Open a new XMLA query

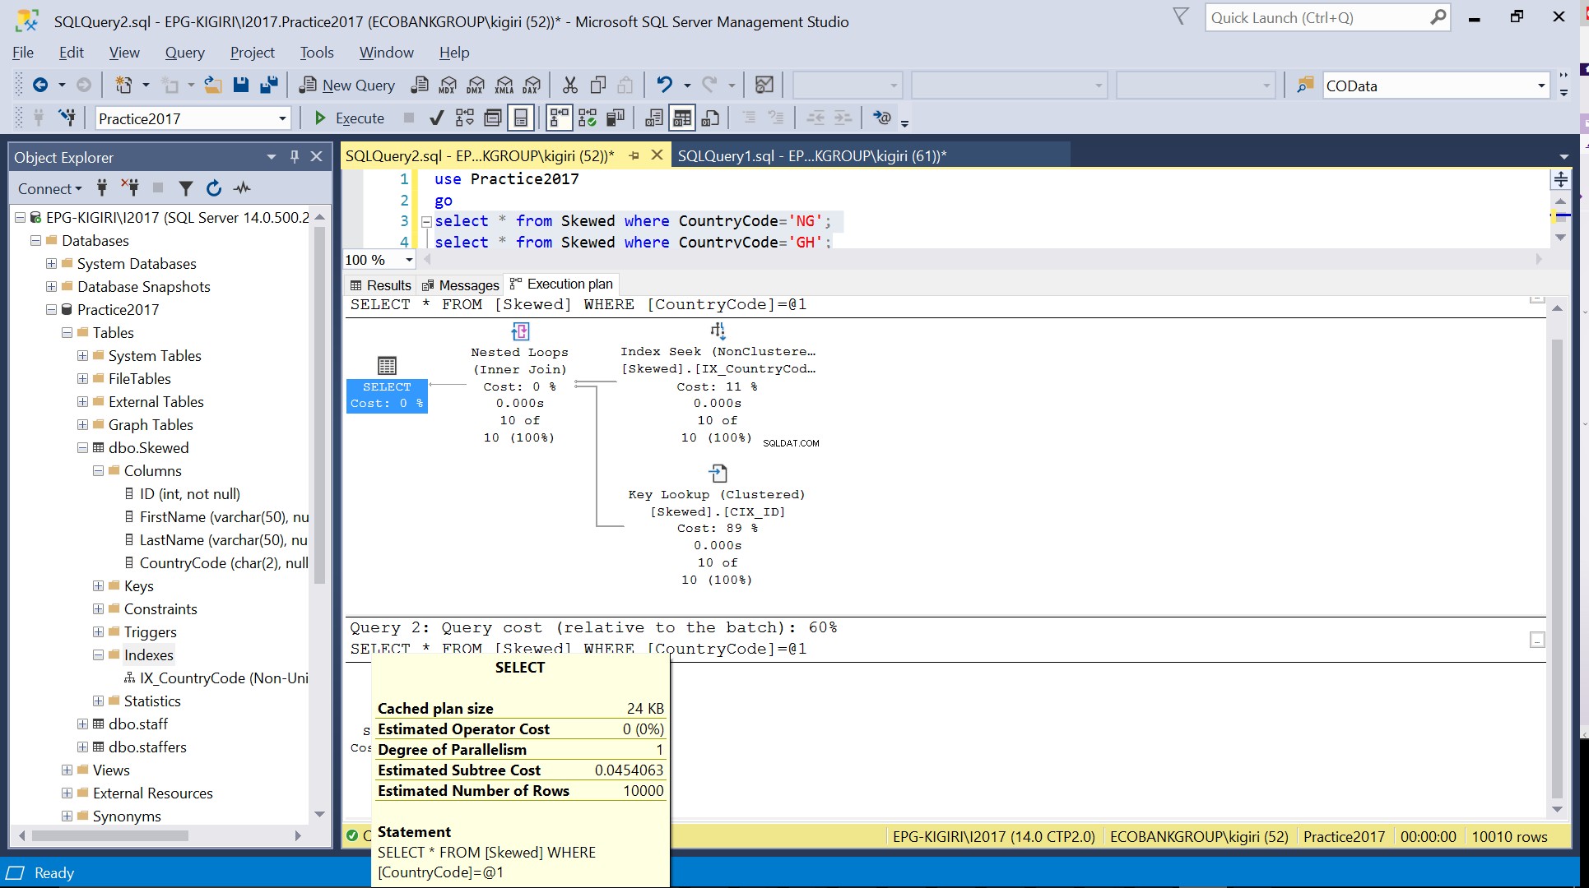pyautogui.click(x=504, y=85)
